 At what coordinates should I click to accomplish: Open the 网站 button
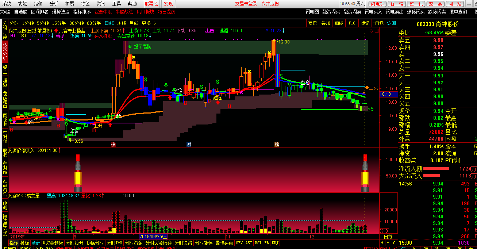455,4
